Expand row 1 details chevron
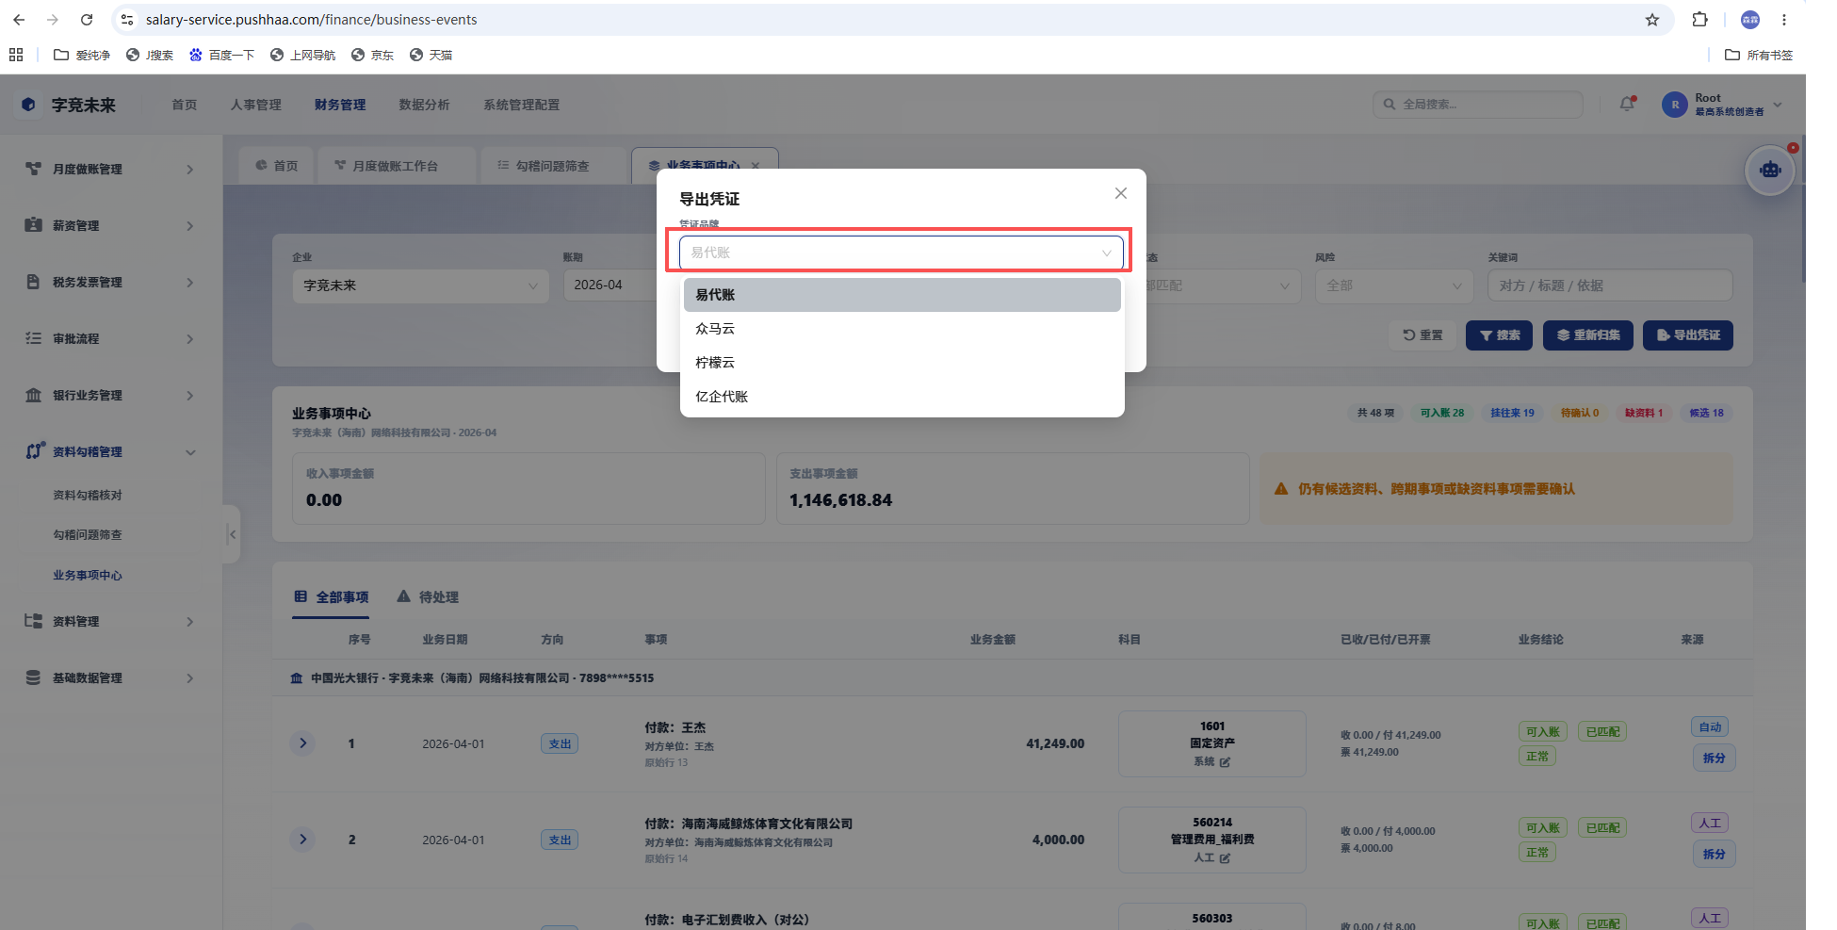 coord(302,743)
